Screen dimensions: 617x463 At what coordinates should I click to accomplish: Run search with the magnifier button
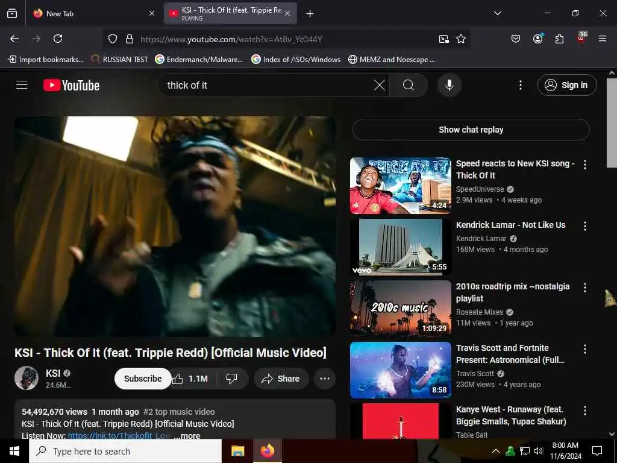coord(409,85)
